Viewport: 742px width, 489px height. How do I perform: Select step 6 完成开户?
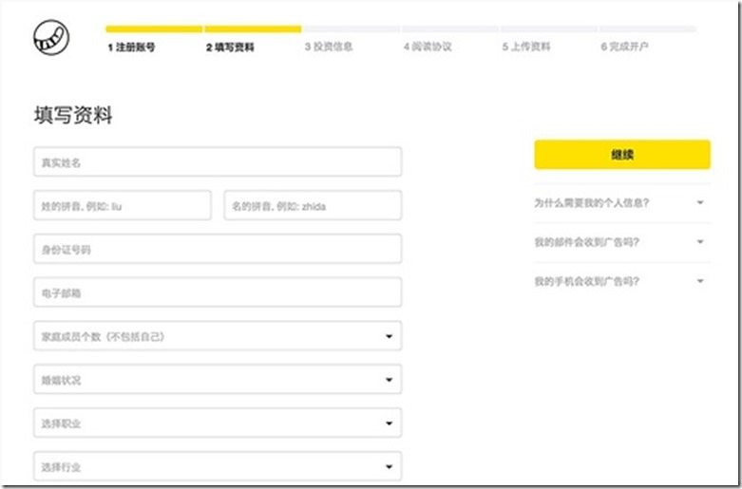[x=625, y=47]
